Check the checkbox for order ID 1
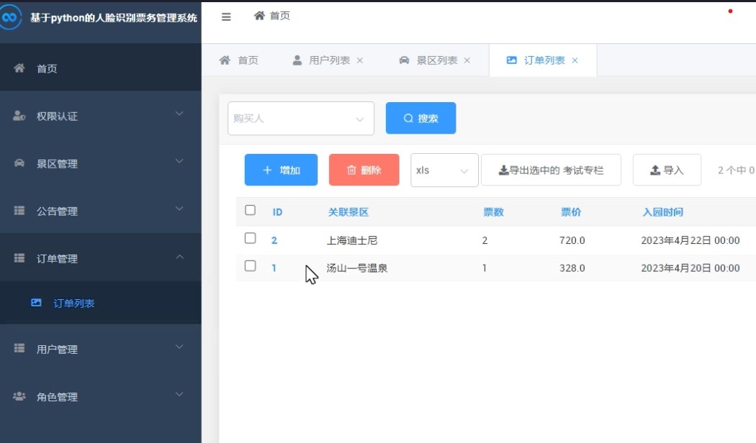 251,265
